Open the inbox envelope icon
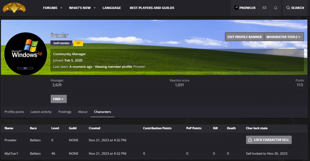 coord(264,8)
